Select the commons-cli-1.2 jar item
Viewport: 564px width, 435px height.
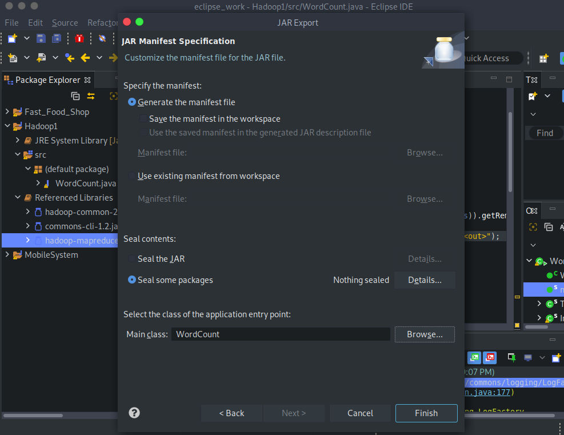[x=81, y=226]
